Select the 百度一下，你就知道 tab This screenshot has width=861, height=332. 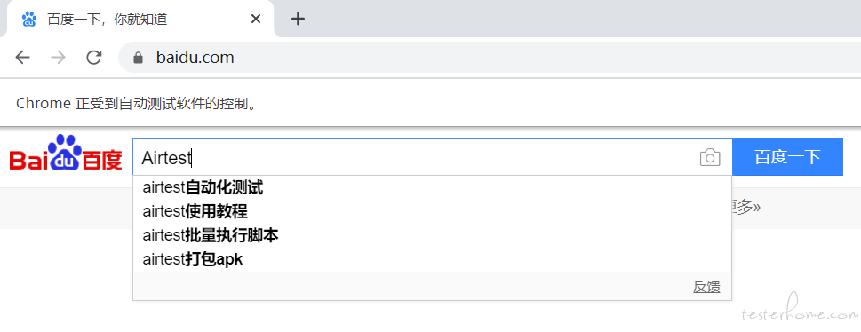pos(137,20)
